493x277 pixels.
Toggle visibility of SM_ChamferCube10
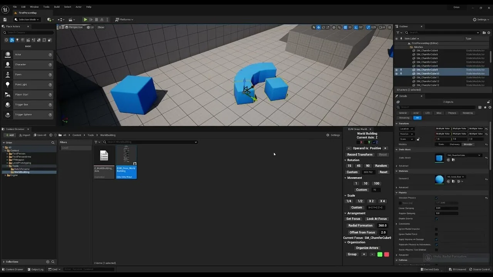pyautogui.click(x=396, y=73)
